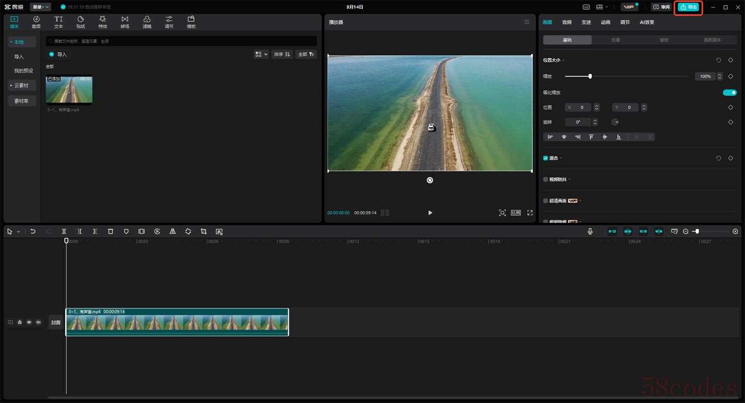Click the reset arrow beside 位置大小
This screenshot has height=403, width=745.
click(x=719, y=60)
